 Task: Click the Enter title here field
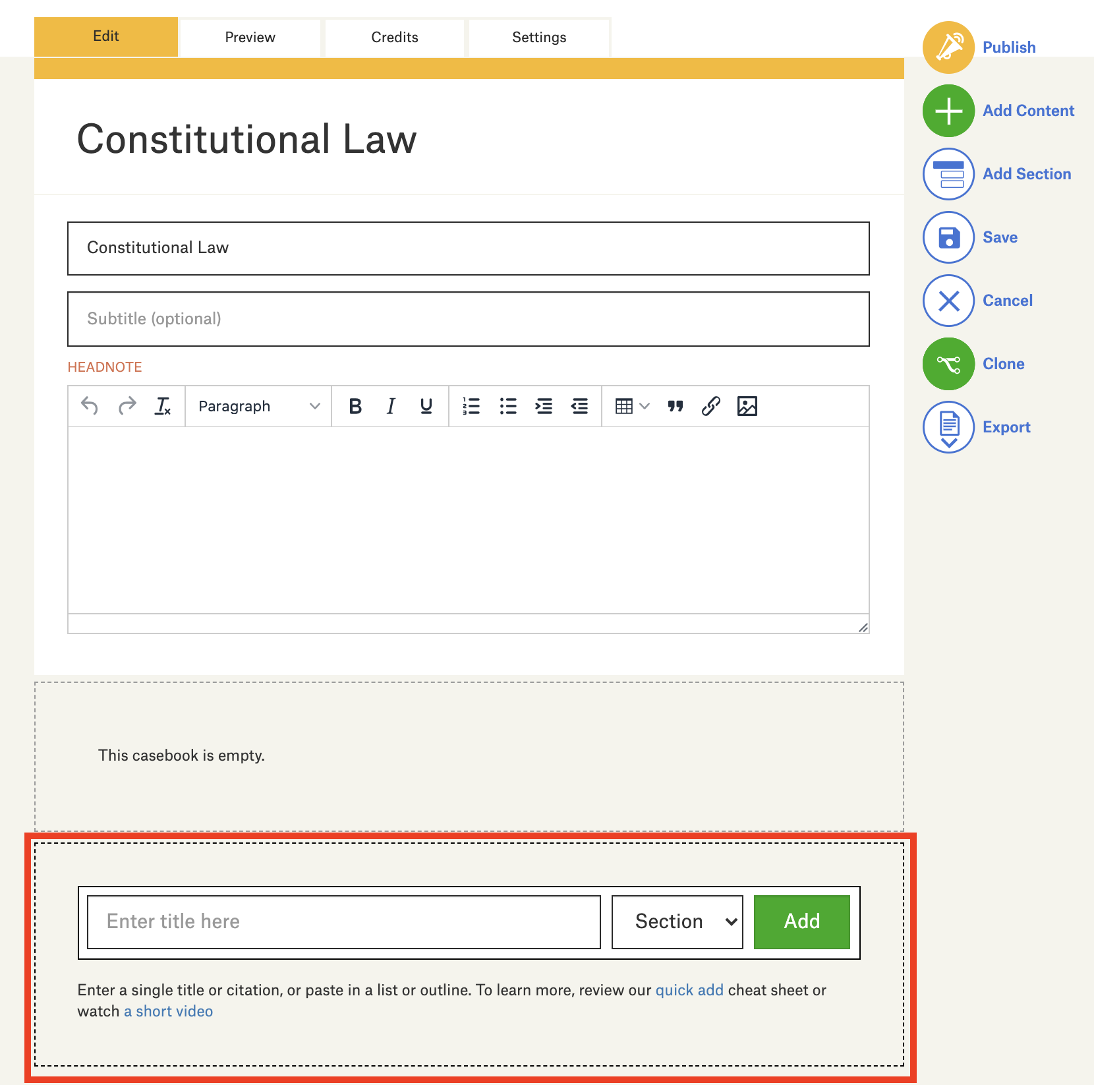[x=344, y=922]
